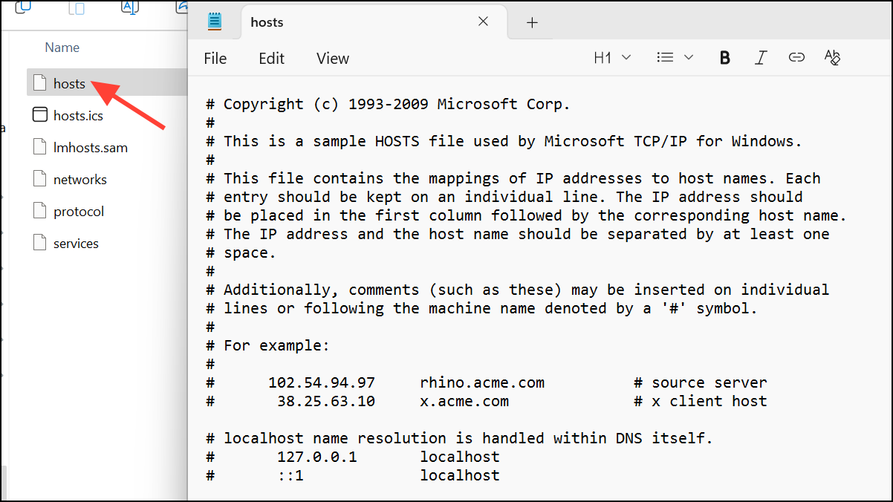
Task: Click the services file in the list
Action: pos(76,244)
